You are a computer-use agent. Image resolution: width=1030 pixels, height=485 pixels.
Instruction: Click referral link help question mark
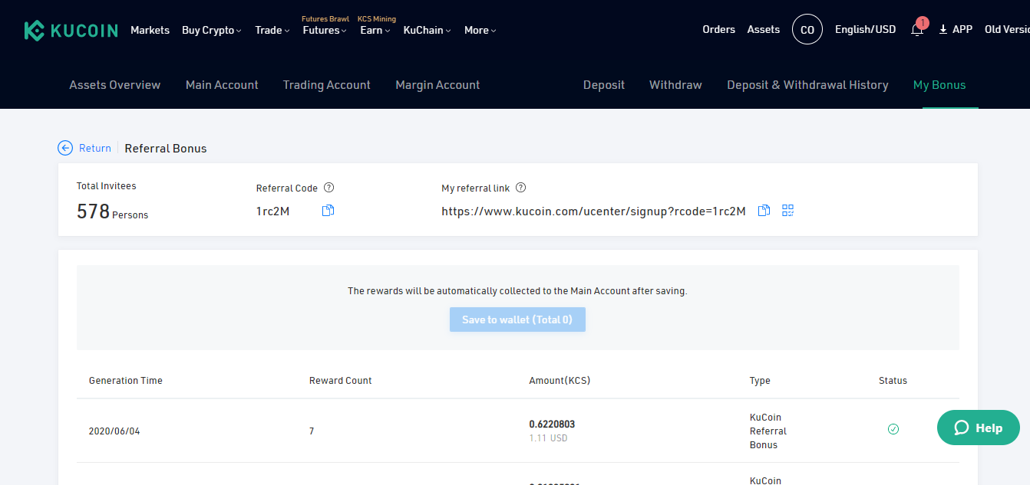pyautogui.click(x=520, y=188)
